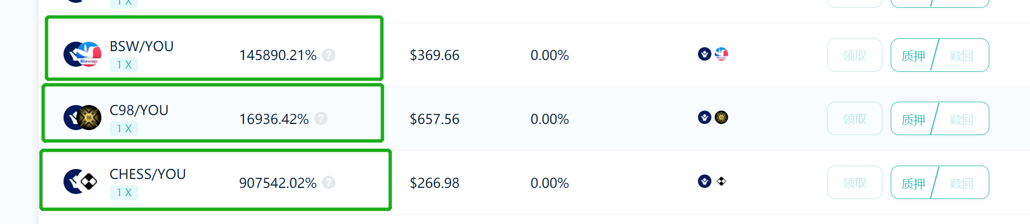Click 领取 to claim in C98/YOU row
Viewport: 1030px width, 224px height.
tap(855, 118)
